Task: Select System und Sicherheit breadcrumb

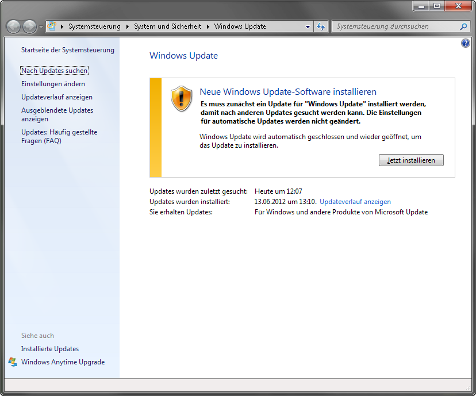Action: 167,26
